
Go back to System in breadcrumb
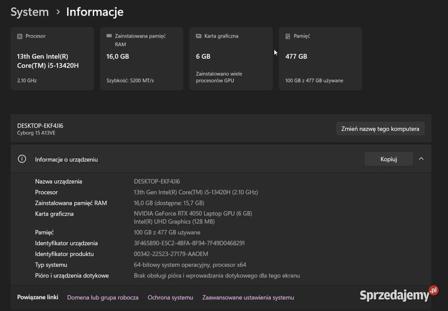(x=30, y=12)
